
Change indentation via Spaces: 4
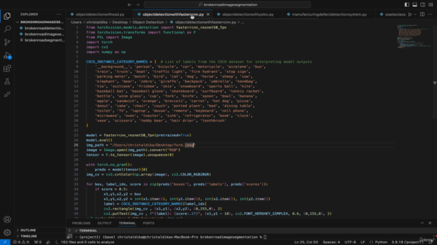pos(331,242)
